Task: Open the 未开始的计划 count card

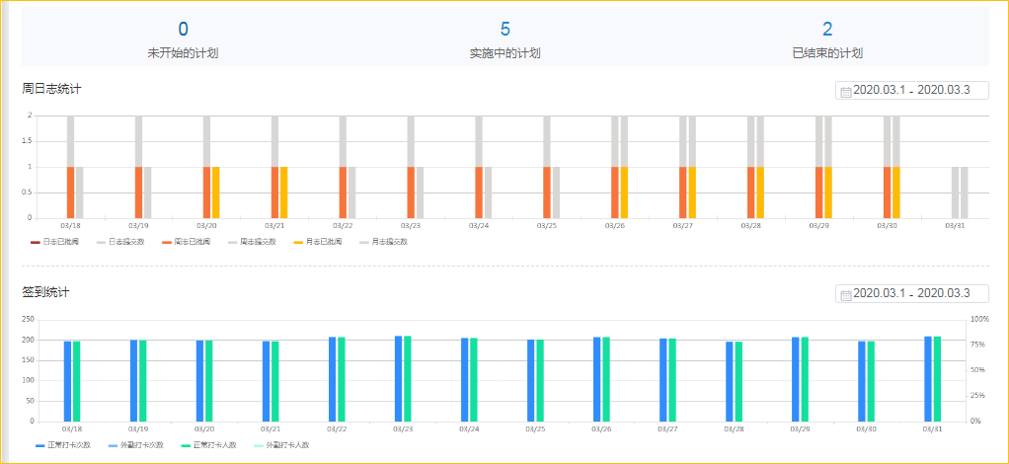Action: (x=183, y=39)
